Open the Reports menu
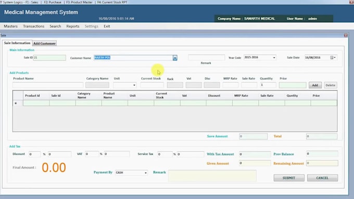 click(x=73, y=26)
